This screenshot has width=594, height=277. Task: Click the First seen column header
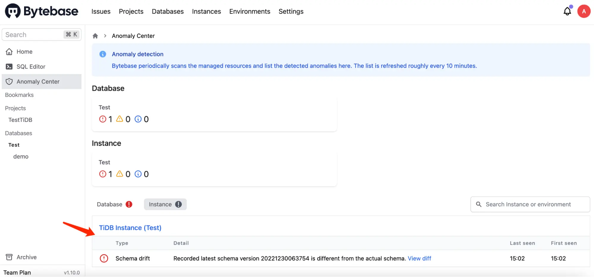point(564,243)
